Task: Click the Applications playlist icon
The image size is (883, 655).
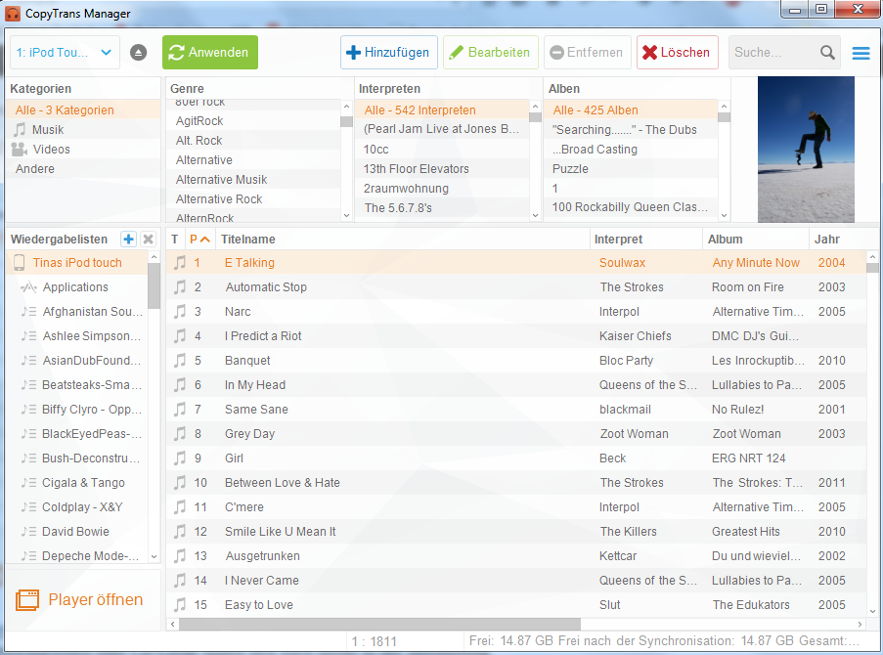Action: (28, 287)
